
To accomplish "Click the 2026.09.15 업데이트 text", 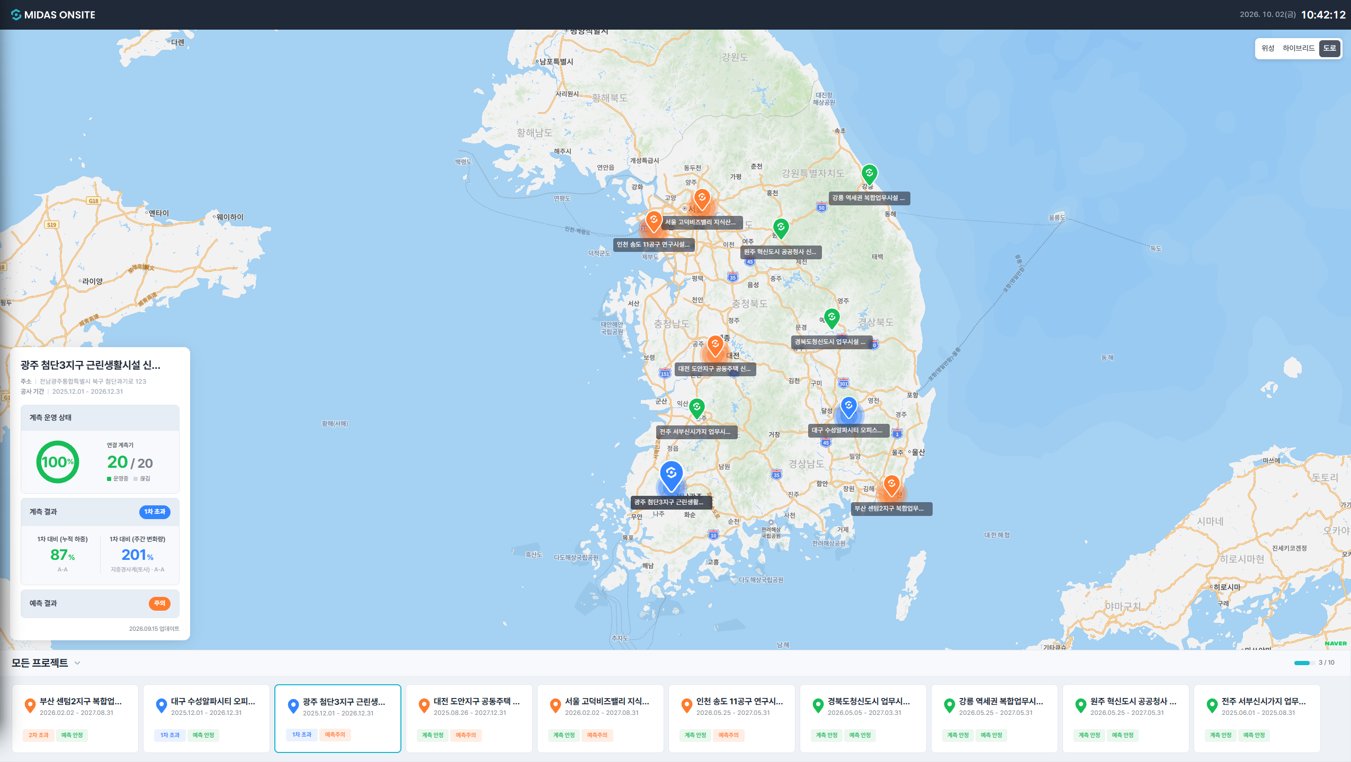I will (154, 629).
